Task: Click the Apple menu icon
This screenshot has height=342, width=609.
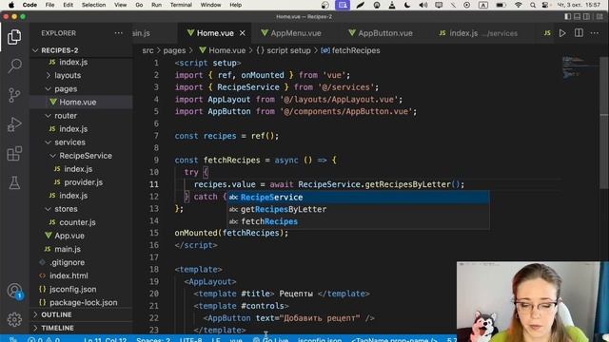Action: [11, 5]
